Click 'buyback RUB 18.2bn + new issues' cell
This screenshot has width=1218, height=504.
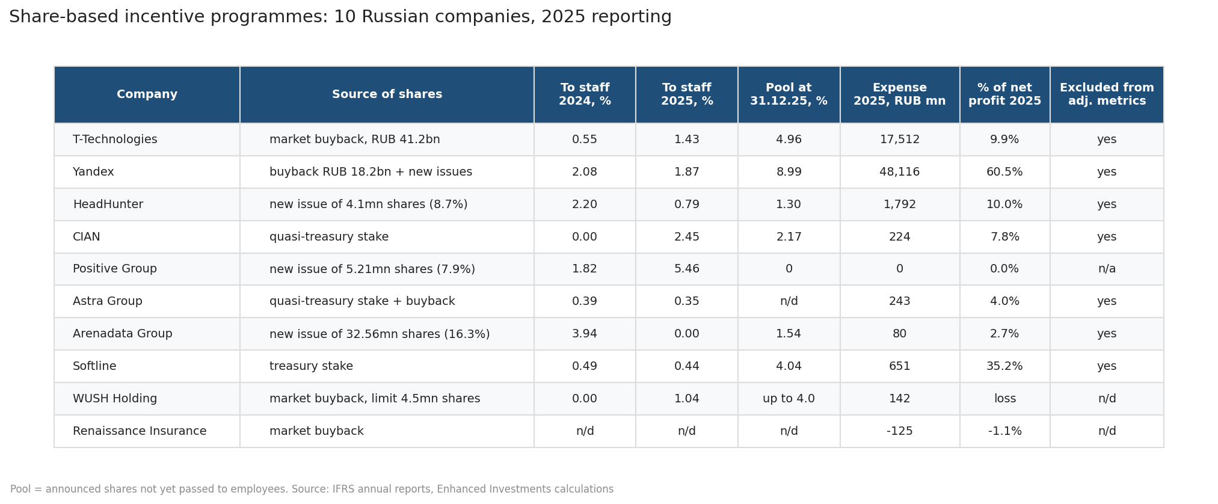(387, 172)
